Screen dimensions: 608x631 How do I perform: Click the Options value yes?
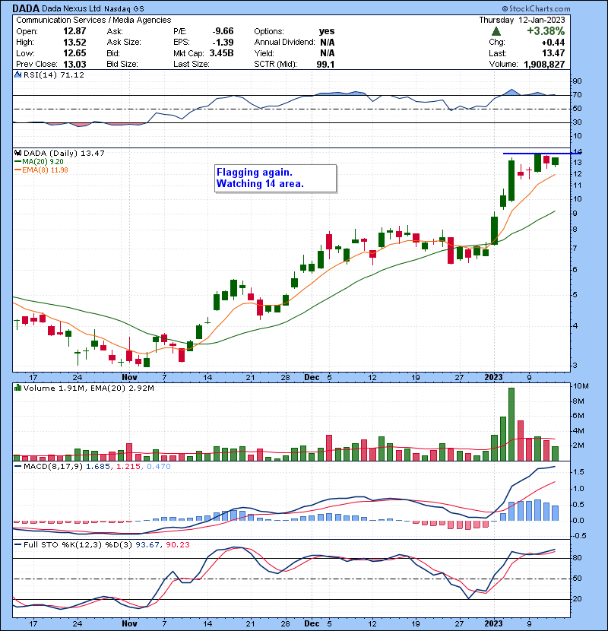(327, 31)
